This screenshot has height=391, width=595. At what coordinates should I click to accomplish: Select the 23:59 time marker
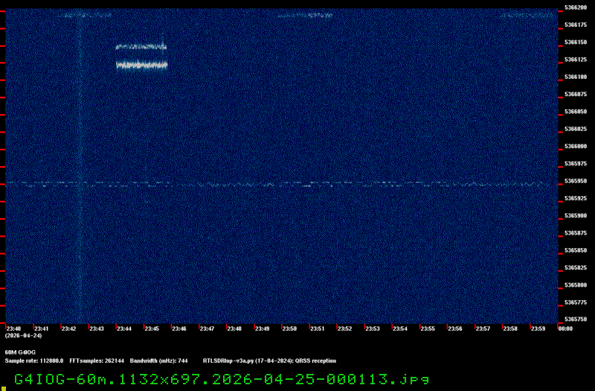(x=537, y=328)
